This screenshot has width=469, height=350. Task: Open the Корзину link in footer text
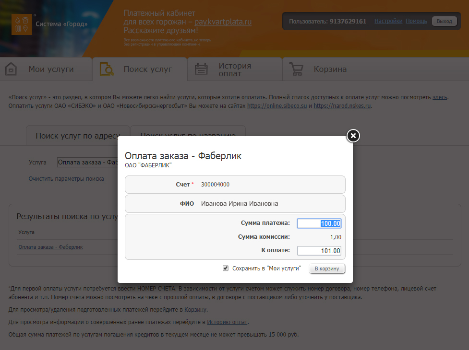point(195,310)
